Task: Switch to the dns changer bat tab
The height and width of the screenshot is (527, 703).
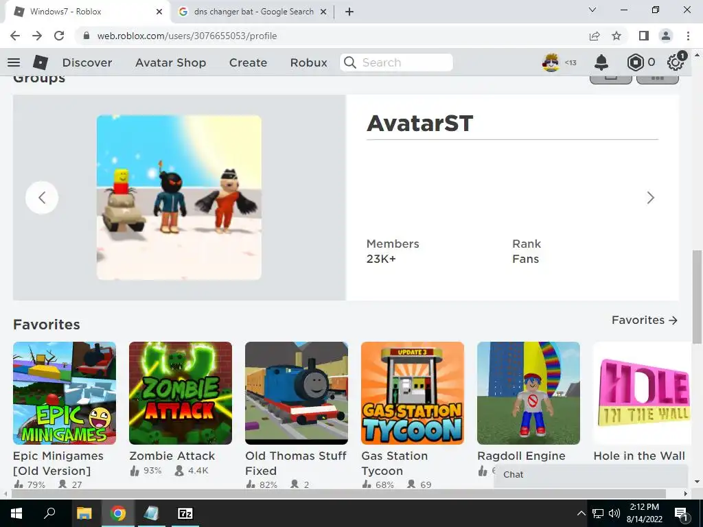Action: click(x=253, y=12)
